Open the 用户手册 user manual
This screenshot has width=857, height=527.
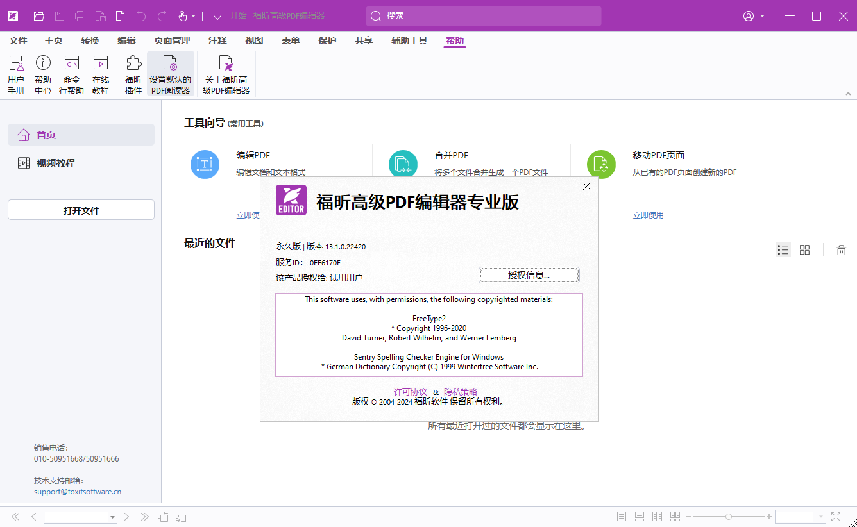coord(16,74)
